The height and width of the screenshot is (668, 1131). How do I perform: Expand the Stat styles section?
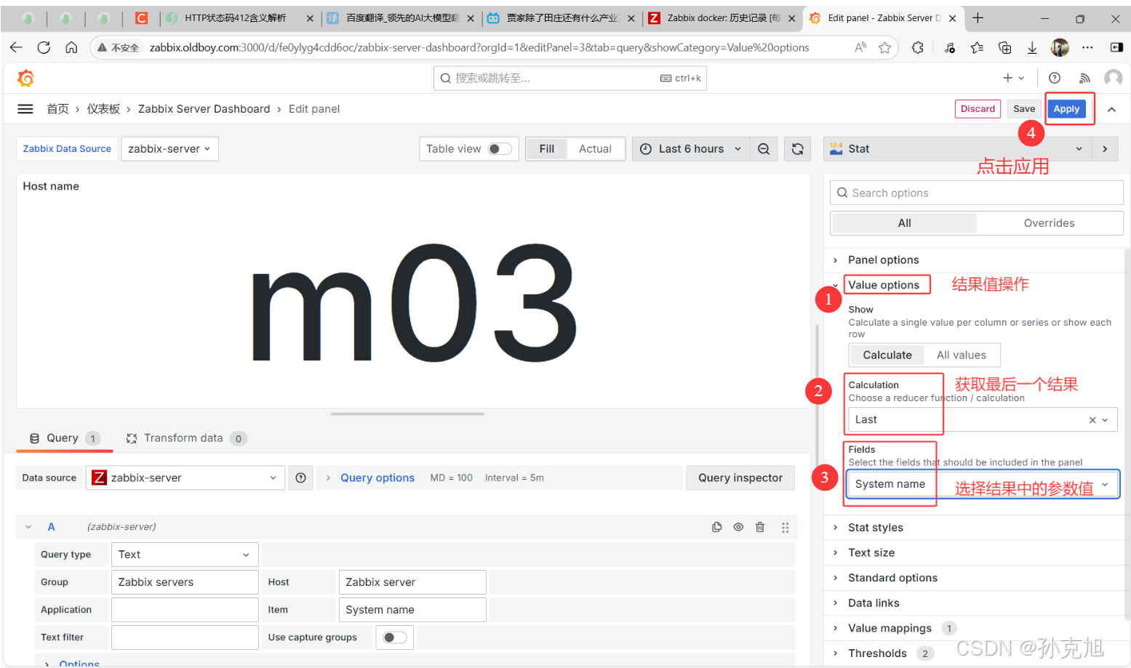tap(875, 528)
